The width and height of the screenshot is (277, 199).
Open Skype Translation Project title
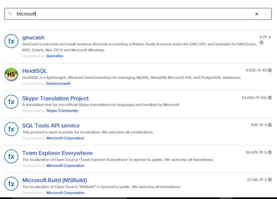[55, 98]
